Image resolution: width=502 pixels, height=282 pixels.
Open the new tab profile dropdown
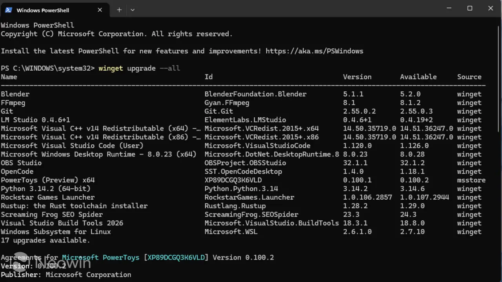(x=133, y=10)
